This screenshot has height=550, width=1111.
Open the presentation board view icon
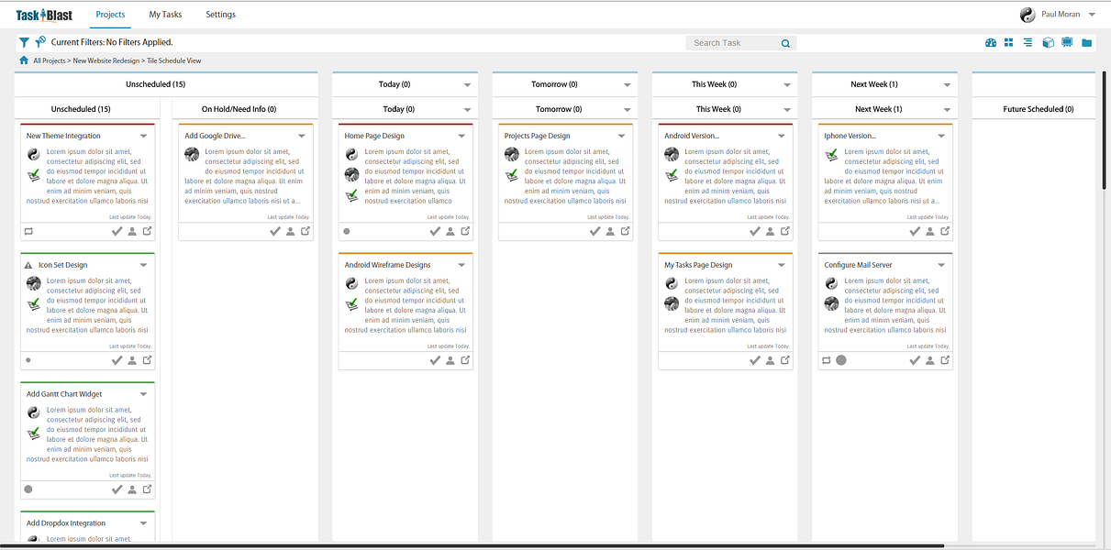pyautogui.click(x=1067, y=43)
